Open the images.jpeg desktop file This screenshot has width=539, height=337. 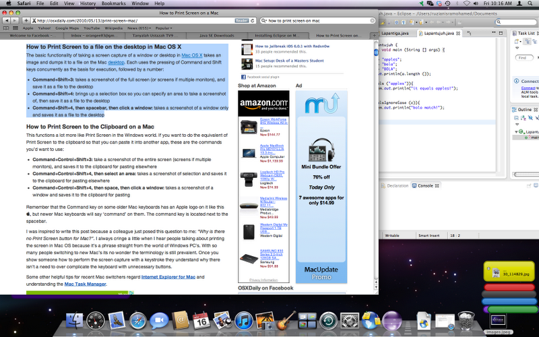point(498,324)
